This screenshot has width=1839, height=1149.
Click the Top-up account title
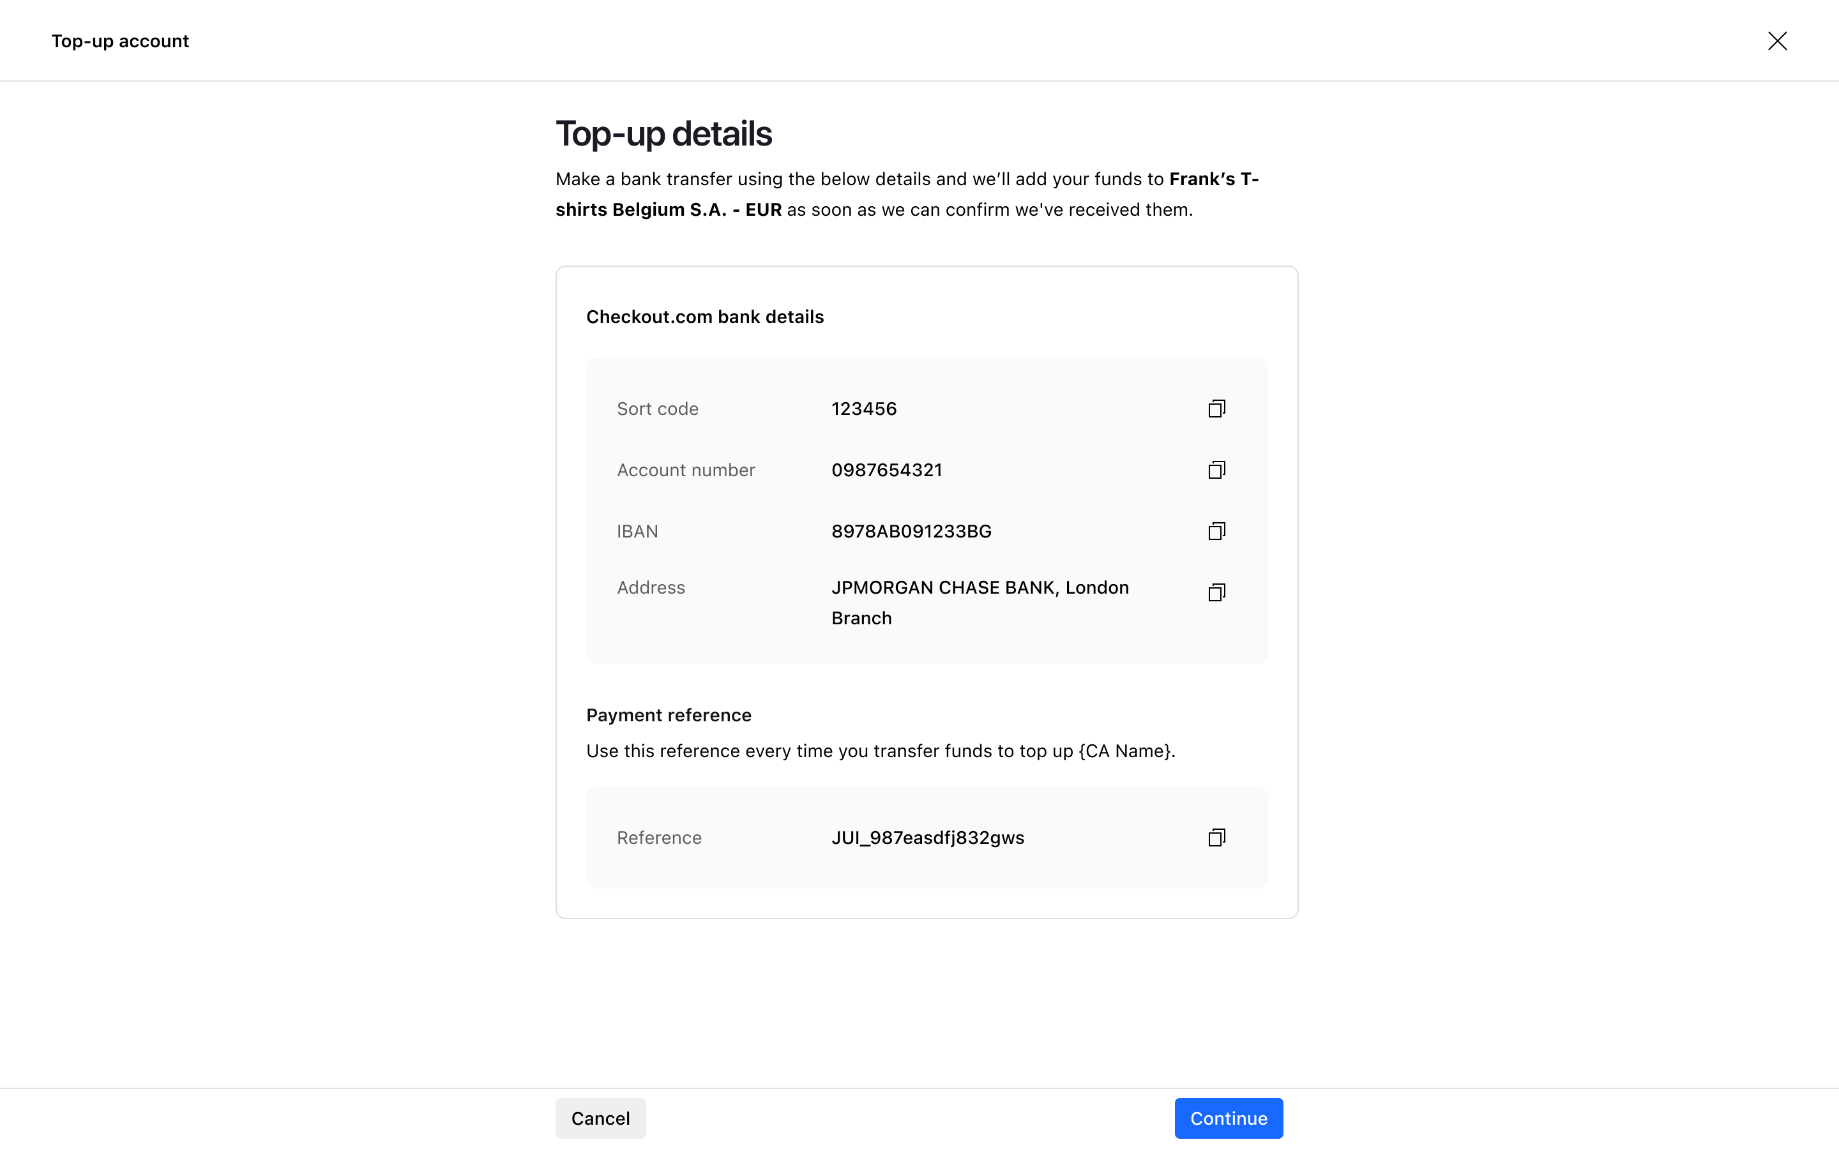120,41
